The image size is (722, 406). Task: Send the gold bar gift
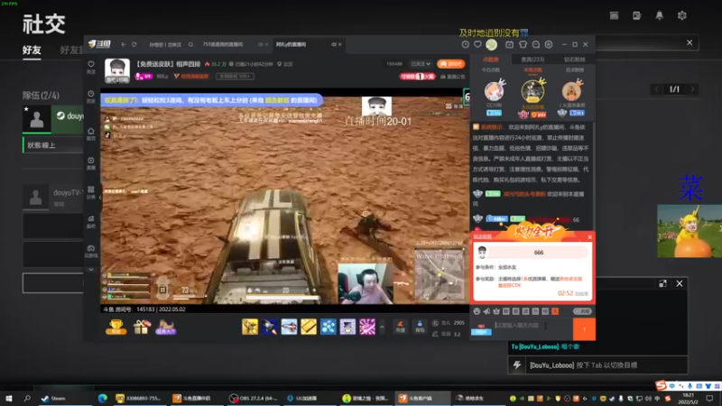click(309, 327)
